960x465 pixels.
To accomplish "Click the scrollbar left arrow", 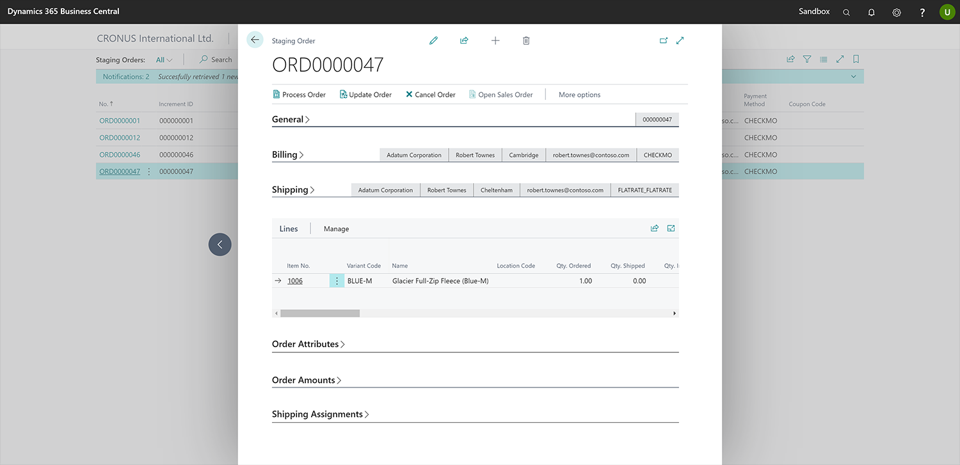I will coord(276,313).
